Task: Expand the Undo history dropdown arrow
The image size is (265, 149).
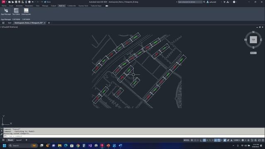Action: pyautogui.click(x=35, y=2)
